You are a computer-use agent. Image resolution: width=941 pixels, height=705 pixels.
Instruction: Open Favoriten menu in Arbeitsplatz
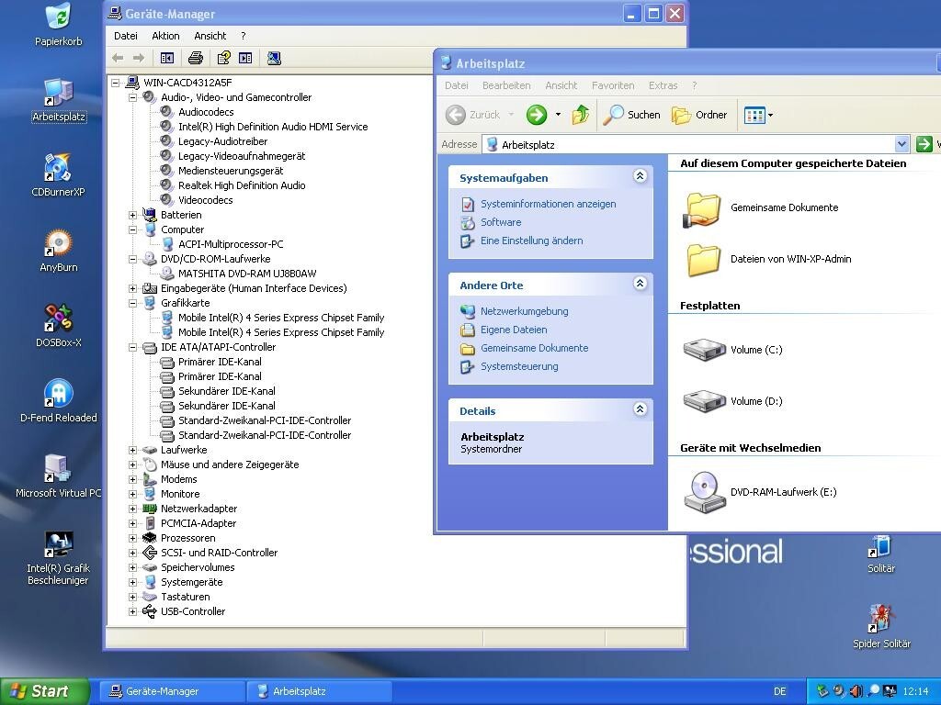click(613, 85)
